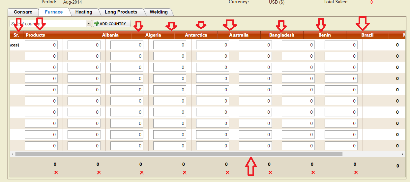Screen dimensions: 410x182
Task: Click red X icon below Products column
Action: (x=56, y=172)
